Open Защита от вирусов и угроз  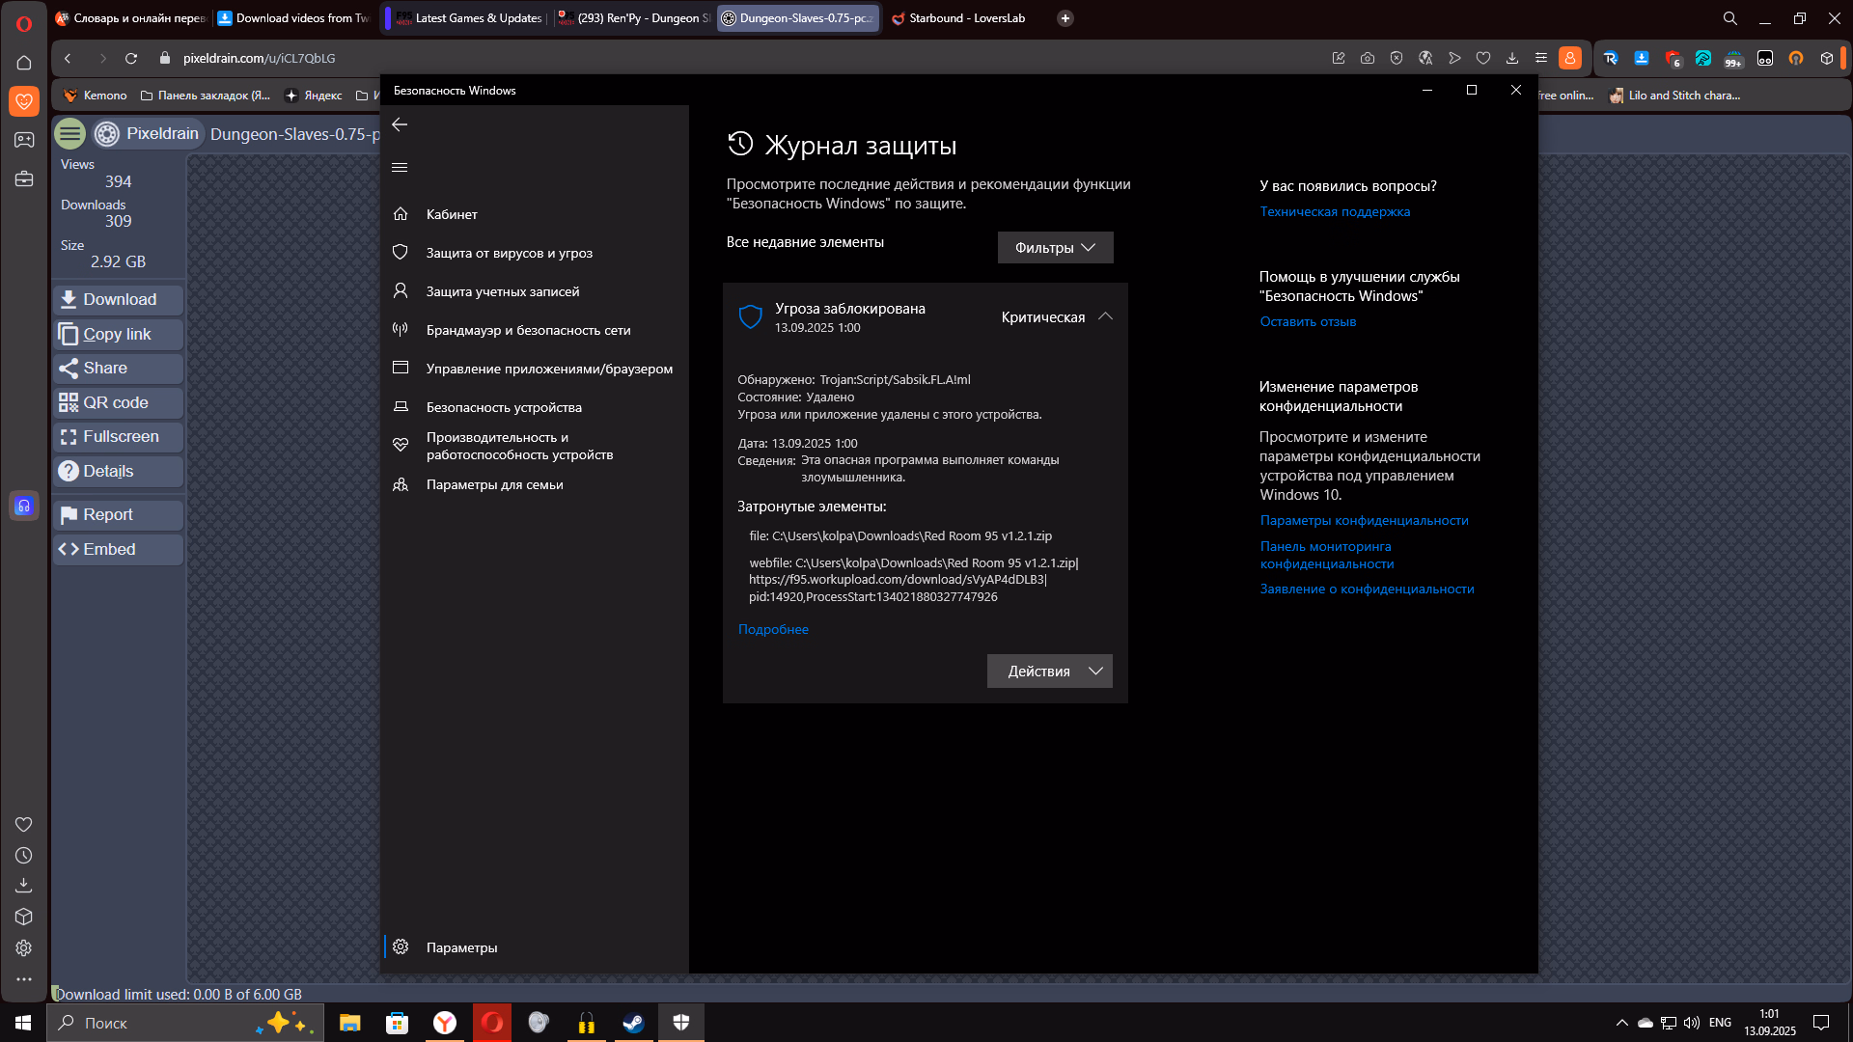(x=509, y=253)
